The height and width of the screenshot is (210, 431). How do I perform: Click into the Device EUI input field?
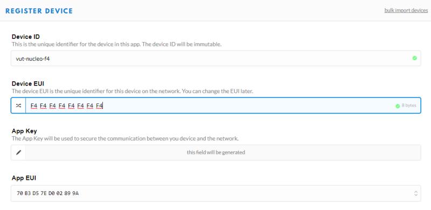point(223,106)
